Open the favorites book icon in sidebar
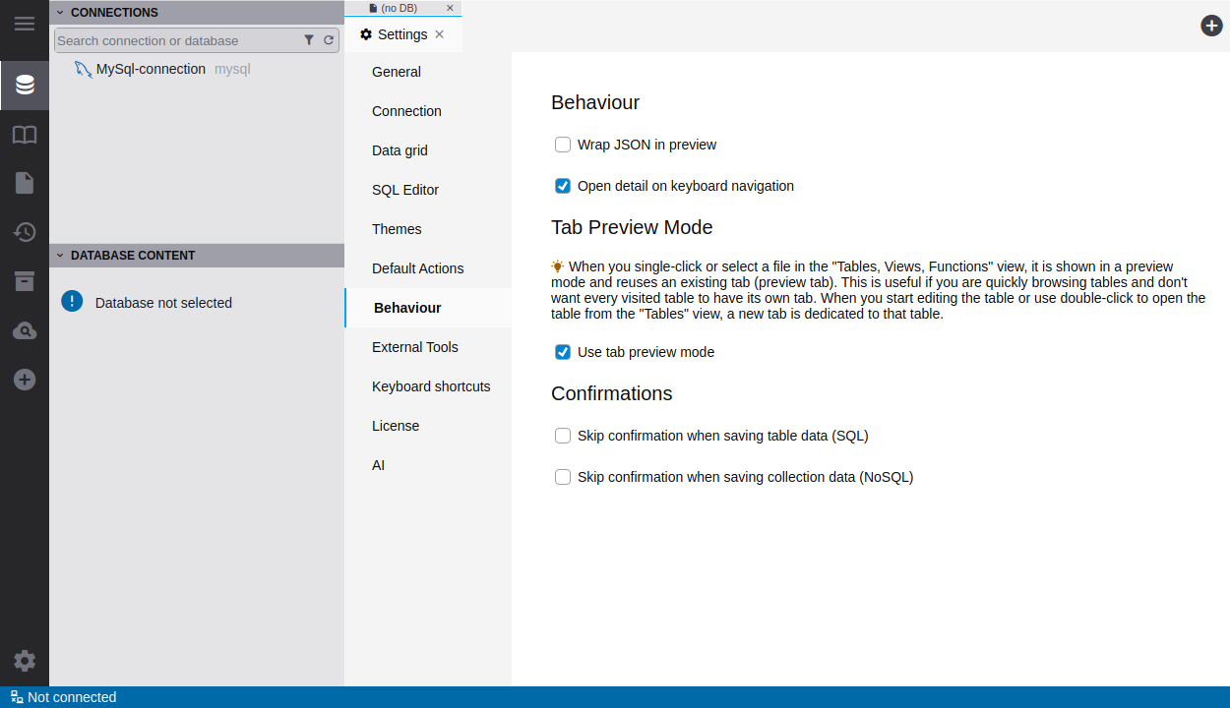Image resolution: width=1230 pixels, height=708 pixels. (x=25, y=135)
